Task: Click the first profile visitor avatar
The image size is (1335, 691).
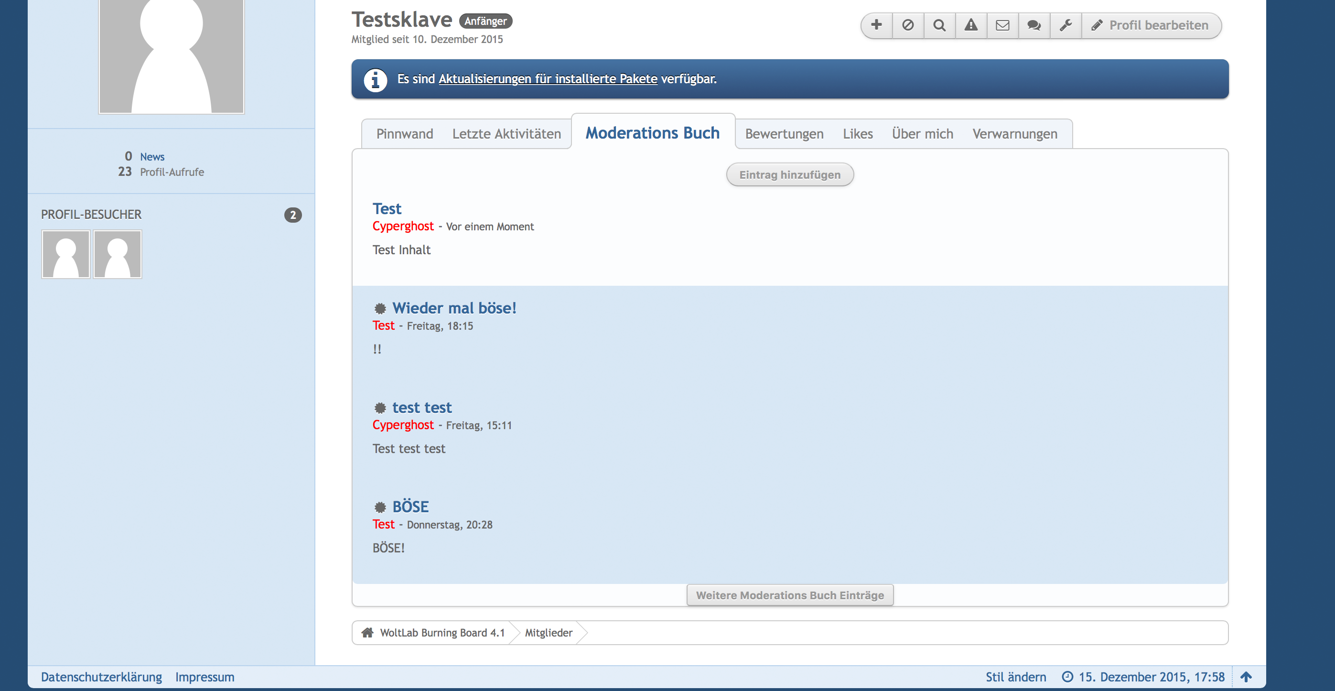Action: click(66, 254)
